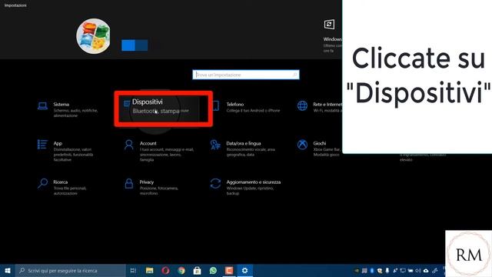Open the Account settings category
Image resolution: width=492 pixels, height=277 pixels.
[x=159, y=151]
